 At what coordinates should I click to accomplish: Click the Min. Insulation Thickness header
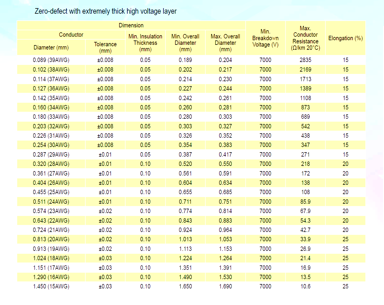145,43
